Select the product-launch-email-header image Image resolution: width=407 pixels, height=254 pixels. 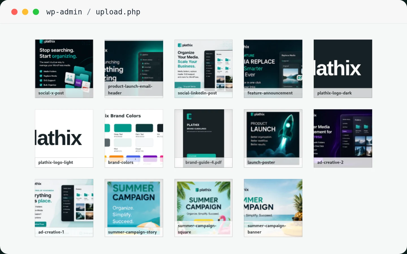coord(134,69)
